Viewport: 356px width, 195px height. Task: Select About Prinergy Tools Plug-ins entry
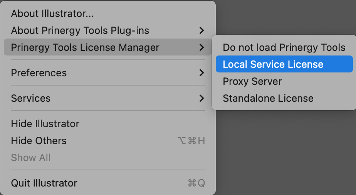tap(80, 30)
